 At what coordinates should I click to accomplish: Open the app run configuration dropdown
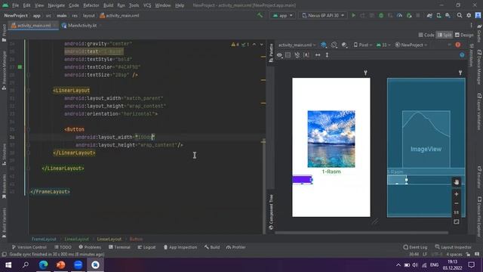click(x=282, y=15)
